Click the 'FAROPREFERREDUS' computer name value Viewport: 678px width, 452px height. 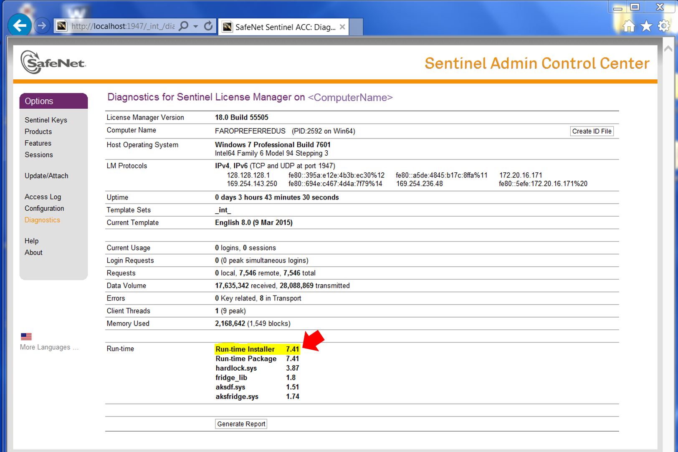tap(250, 131)
